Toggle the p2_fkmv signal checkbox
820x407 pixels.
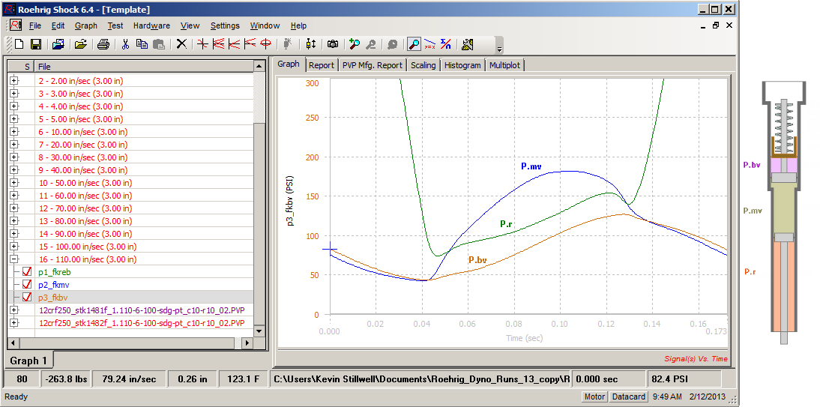(x=28, y=285)
